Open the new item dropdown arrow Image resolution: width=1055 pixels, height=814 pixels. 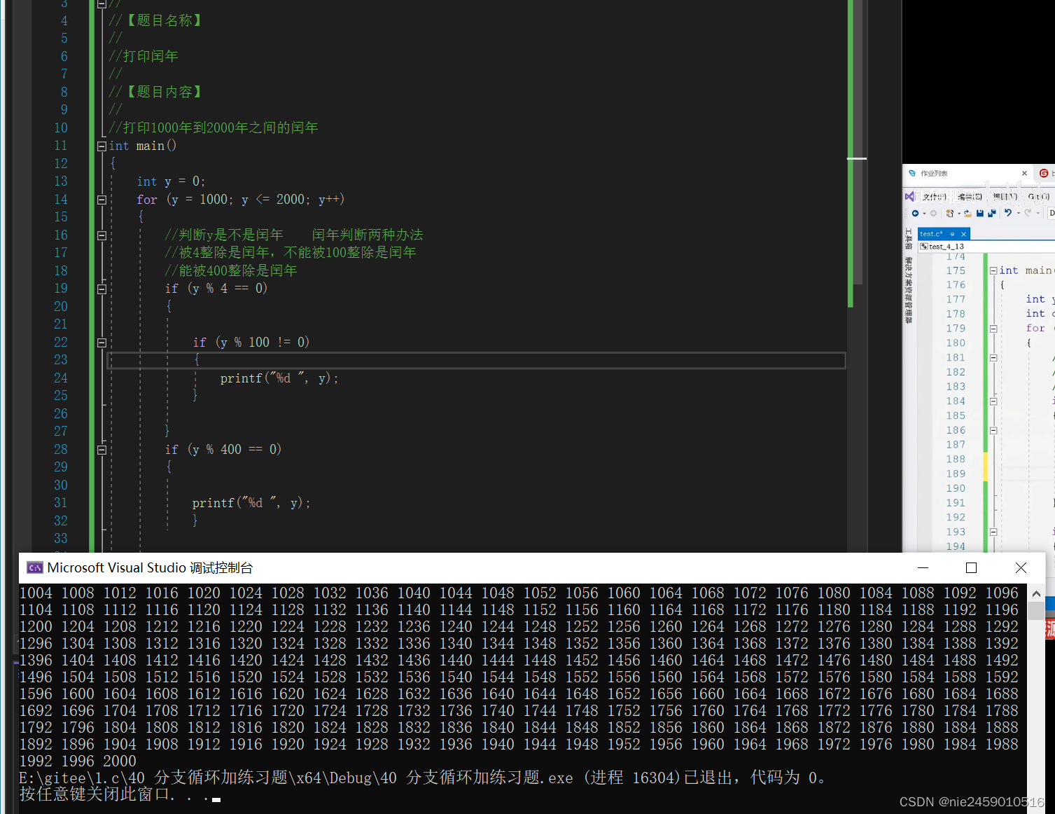[958, 214]
